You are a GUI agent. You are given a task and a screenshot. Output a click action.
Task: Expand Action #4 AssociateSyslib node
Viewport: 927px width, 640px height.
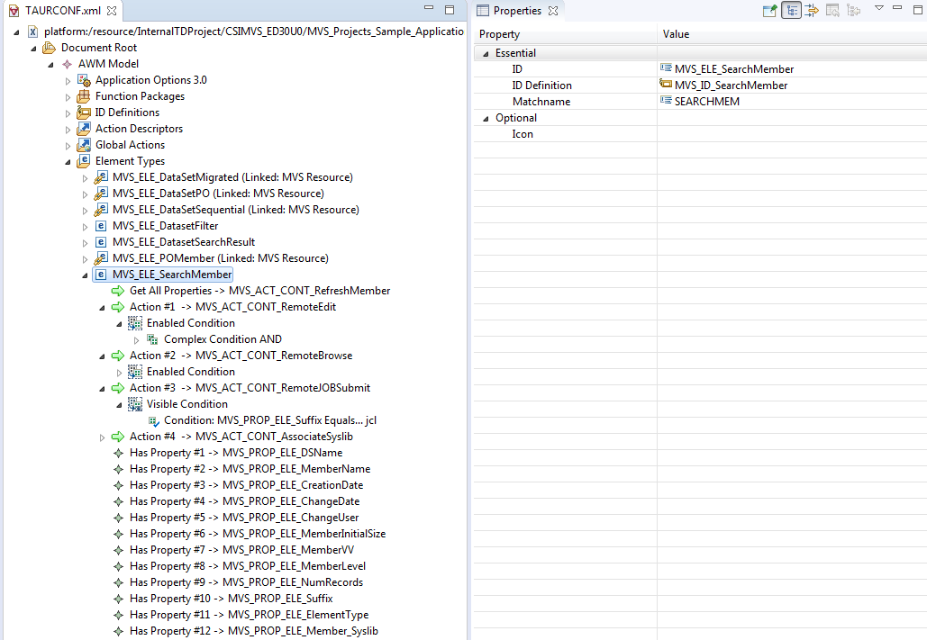coord(102,437)
